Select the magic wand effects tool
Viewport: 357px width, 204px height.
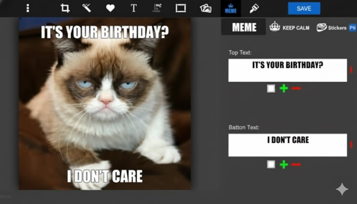tap(86, 8)
